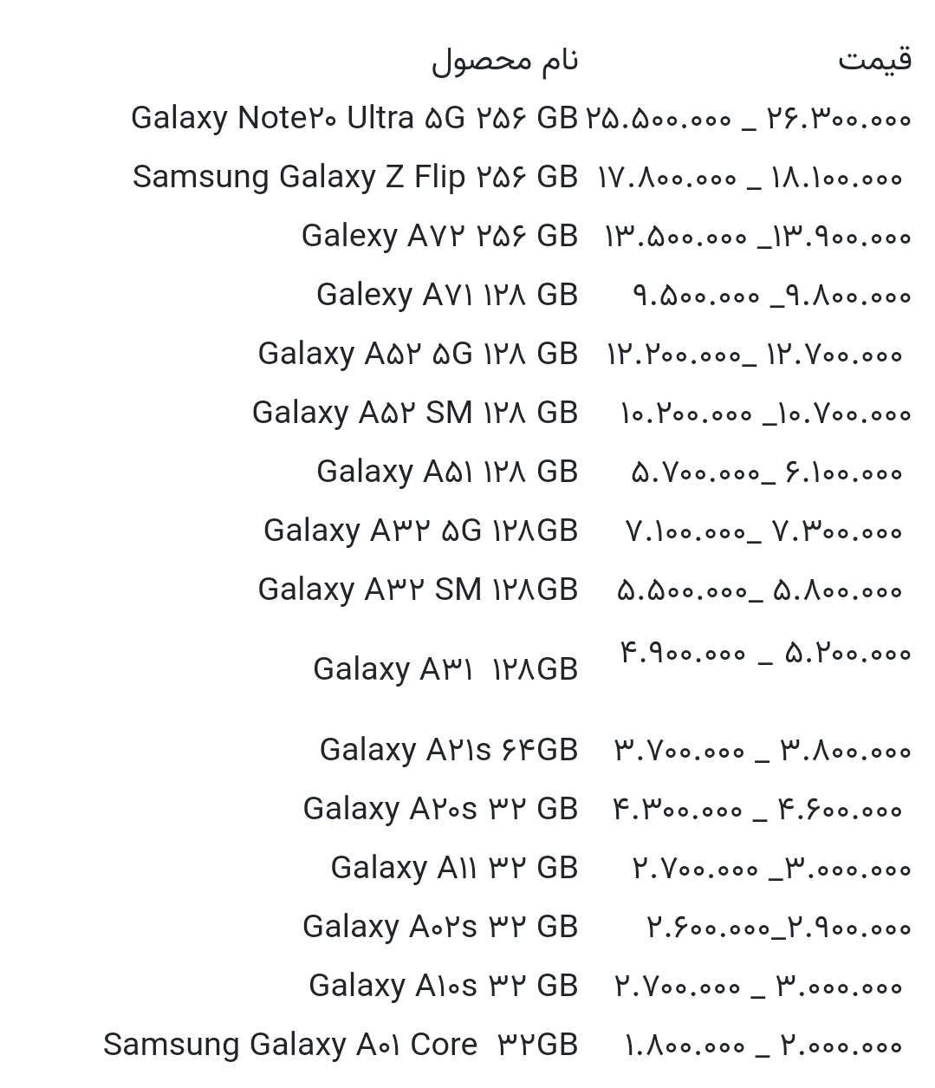Image resolution: width=935 pixels, height=1088 pixels.
Task: Select the price of Galaxy Z Flip
Action: (x=750, y=179)
